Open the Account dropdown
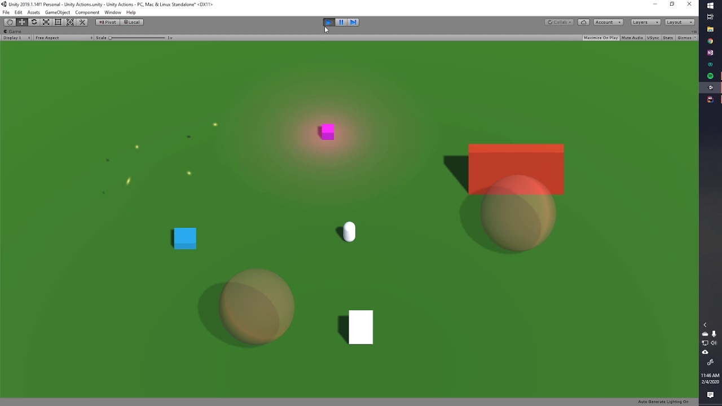 tap(608, 22)
